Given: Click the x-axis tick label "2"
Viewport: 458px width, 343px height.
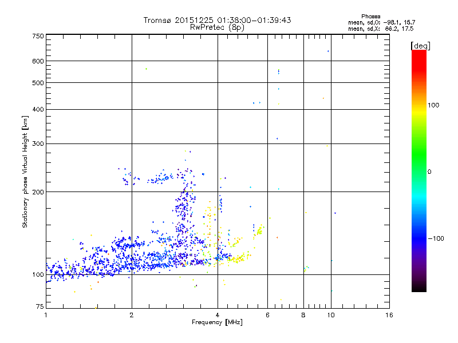Looking at the screenshot, I should 132,315.
